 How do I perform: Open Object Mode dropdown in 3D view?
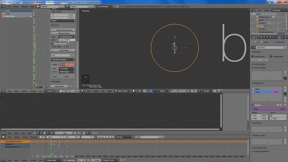[123, 91]
